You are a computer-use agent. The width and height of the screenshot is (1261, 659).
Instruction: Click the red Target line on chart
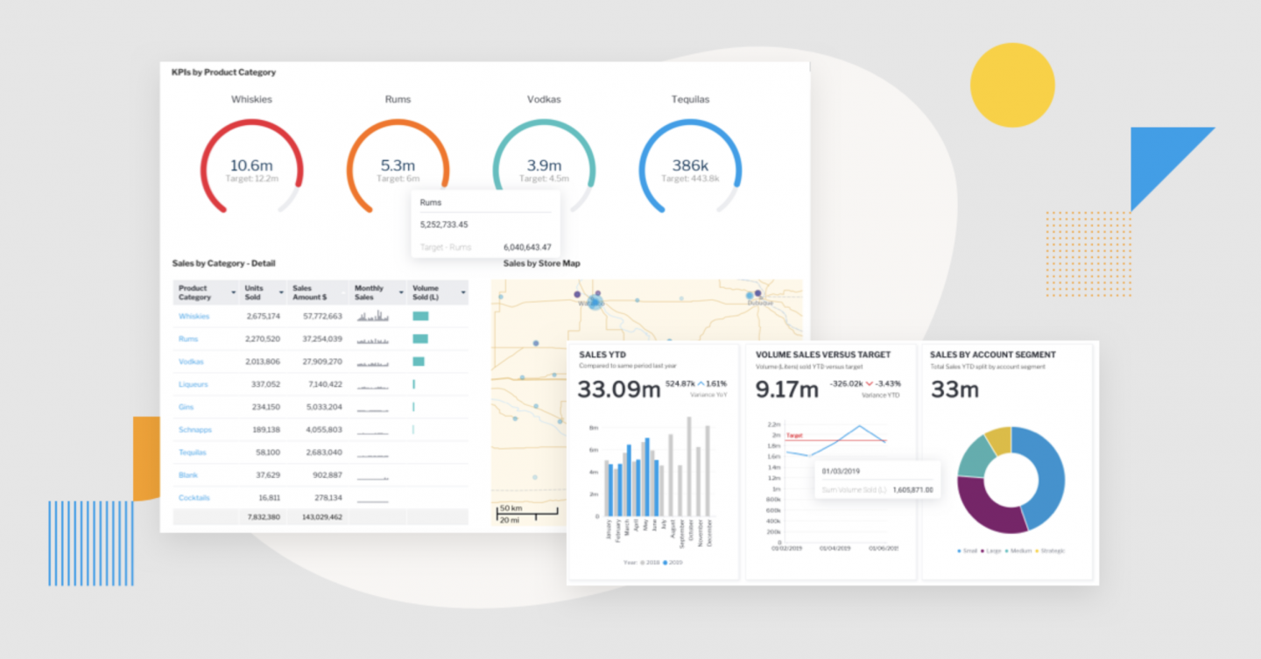tap(841, 440)
